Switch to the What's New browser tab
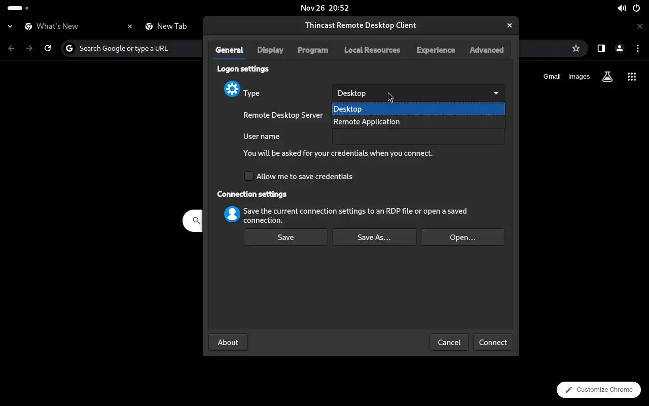 [79, 26]
